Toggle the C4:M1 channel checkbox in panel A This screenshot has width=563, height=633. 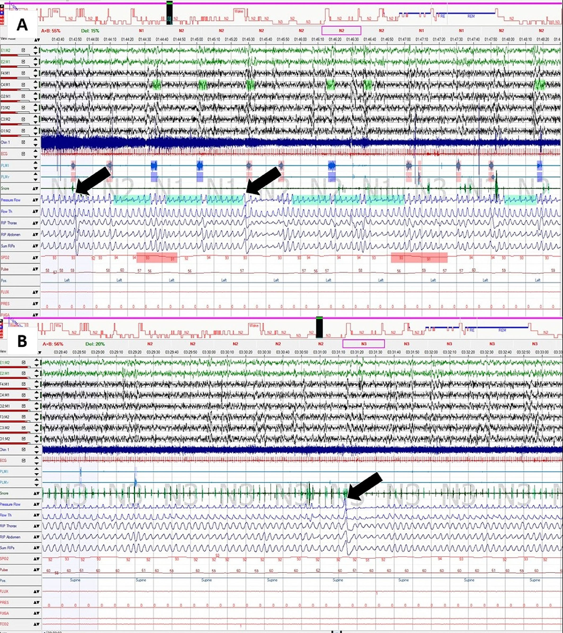(23, 84)
